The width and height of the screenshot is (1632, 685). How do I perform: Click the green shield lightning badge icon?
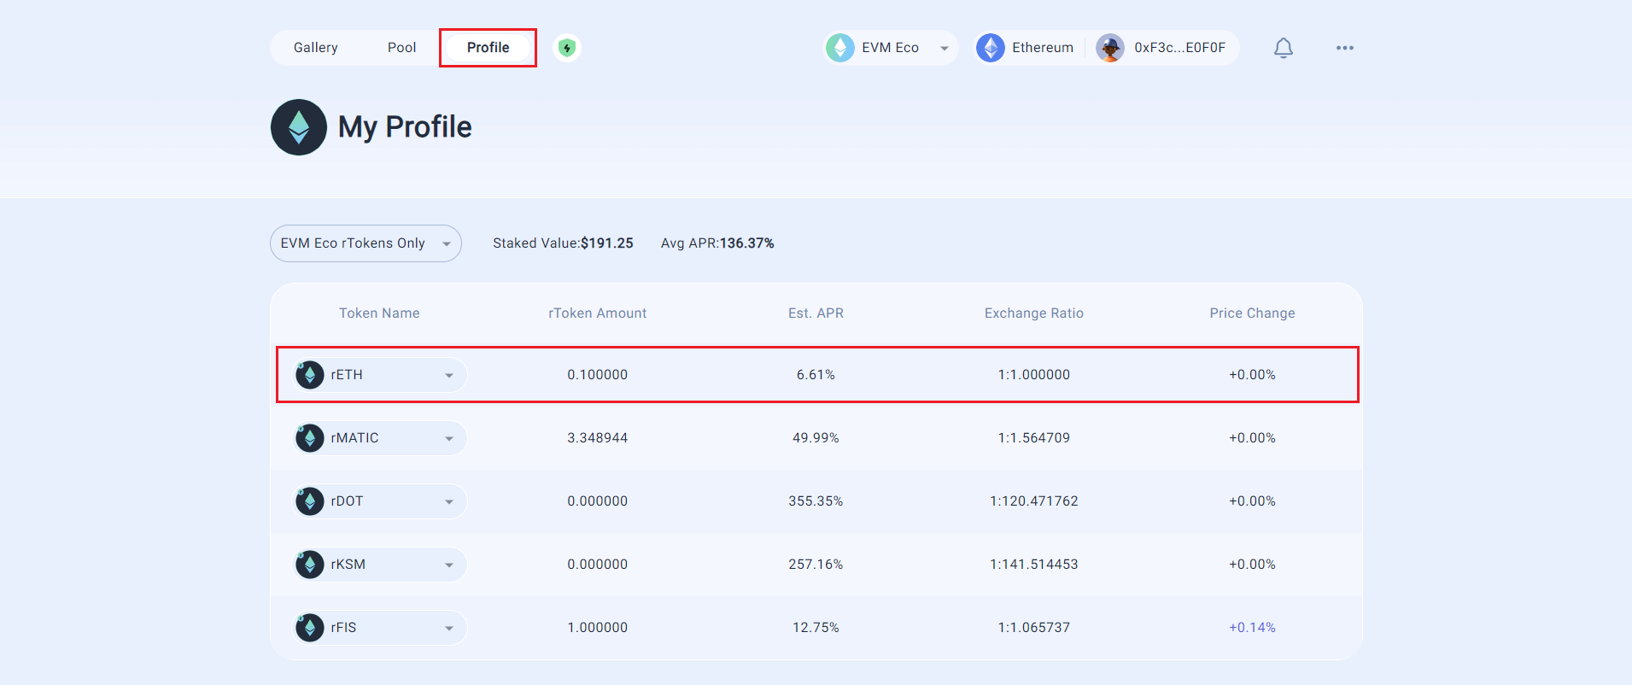[567, 48]
